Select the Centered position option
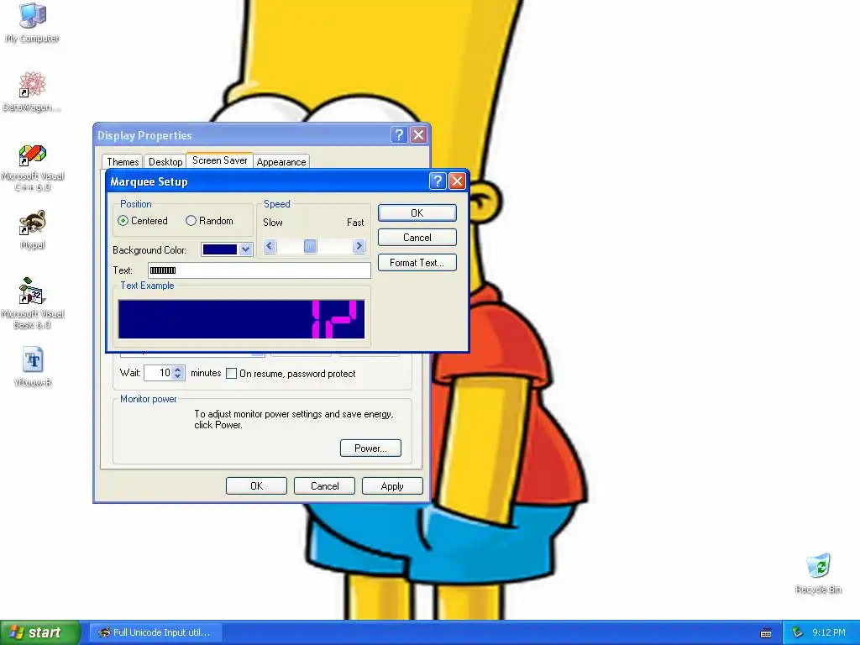 (x=143, y=221)
